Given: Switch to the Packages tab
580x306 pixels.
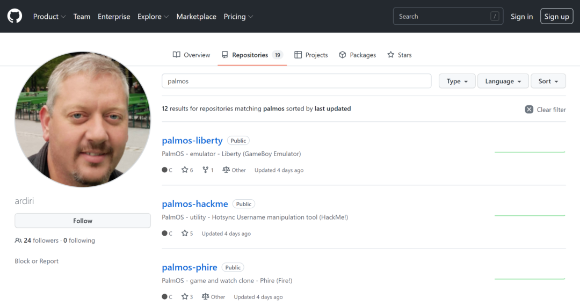Looking at the screenshot, I should 357,55.
